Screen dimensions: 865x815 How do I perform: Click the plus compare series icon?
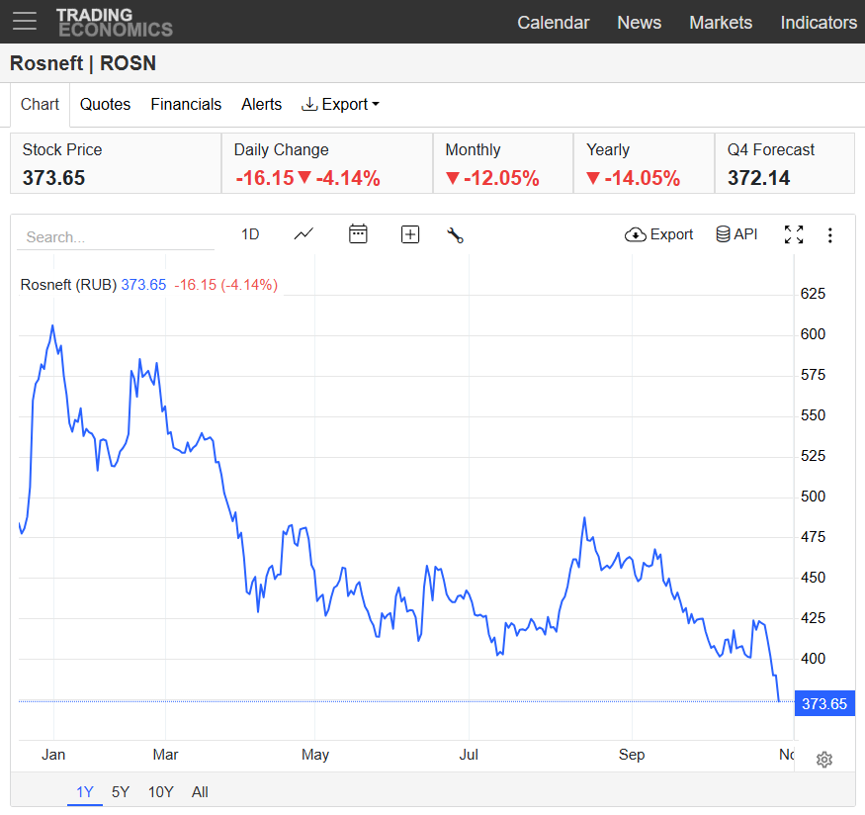(x=410, y=234)
